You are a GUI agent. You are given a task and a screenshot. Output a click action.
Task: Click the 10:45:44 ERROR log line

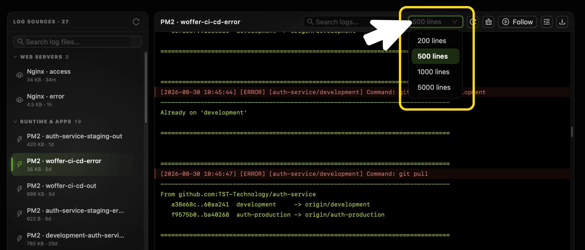click(362, 92)
